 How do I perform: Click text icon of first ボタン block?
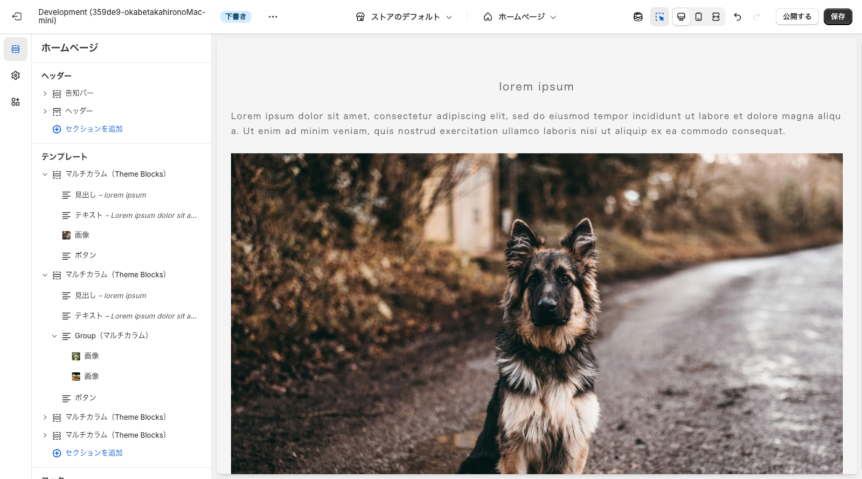[x=66, y=256]
